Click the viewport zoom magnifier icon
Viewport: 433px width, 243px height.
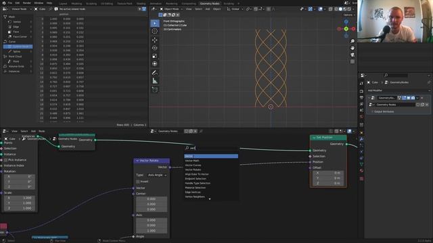[352, 41]
